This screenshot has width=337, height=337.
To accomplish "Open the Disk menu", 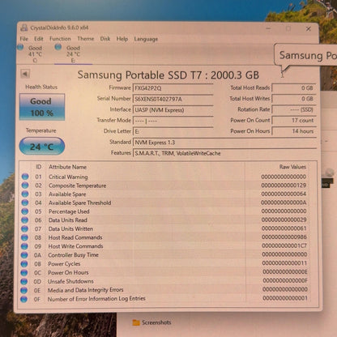I will 105,39.
